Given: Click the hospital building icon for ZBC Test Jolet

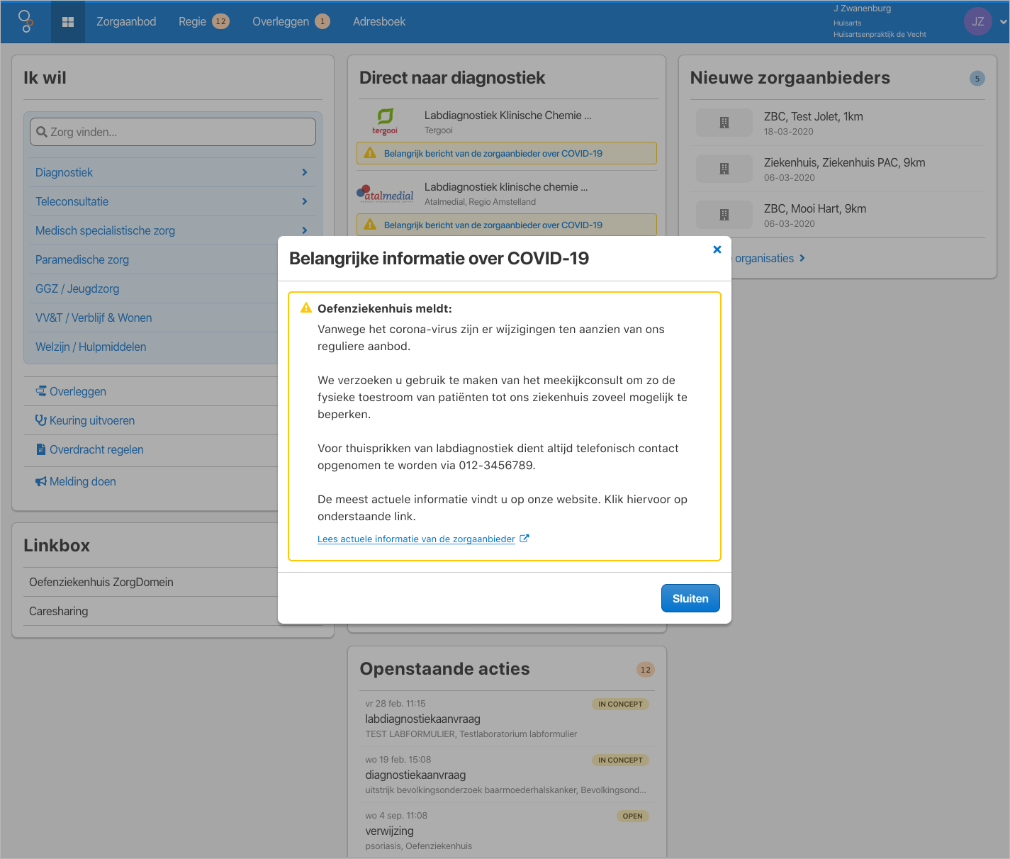Looking at the screenshot, I should [724, 122].
